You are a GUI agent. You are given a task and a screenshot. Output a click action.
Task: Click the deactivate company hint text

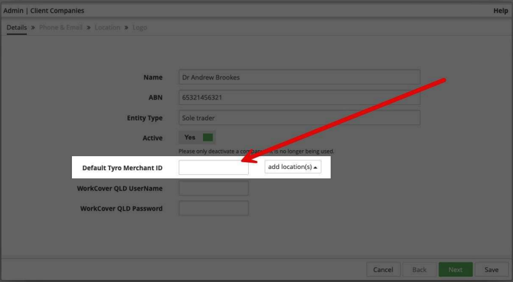pyautogui.click(x=256, y=151)
